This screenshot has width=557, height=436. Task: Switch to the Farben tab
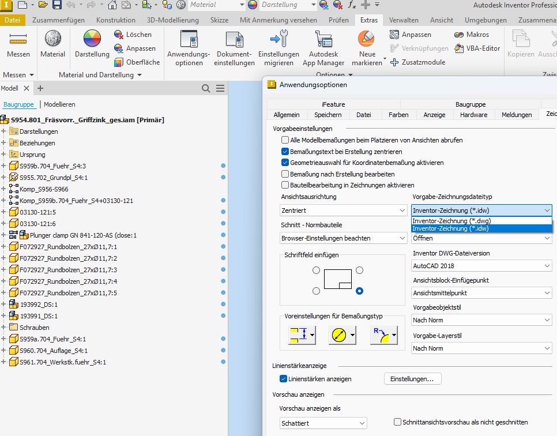click(x=398, y=115)
